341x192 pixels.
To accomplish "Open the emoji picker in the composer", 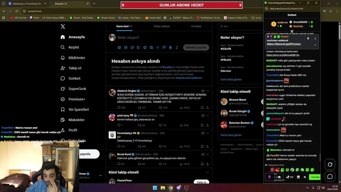I will [145, 47].
